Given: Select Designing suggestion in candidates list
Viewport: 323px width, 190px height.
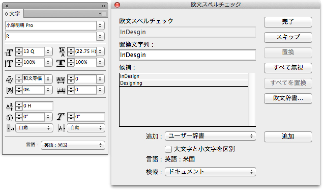Looking at the screenshot, I should [x=184, y=83].
